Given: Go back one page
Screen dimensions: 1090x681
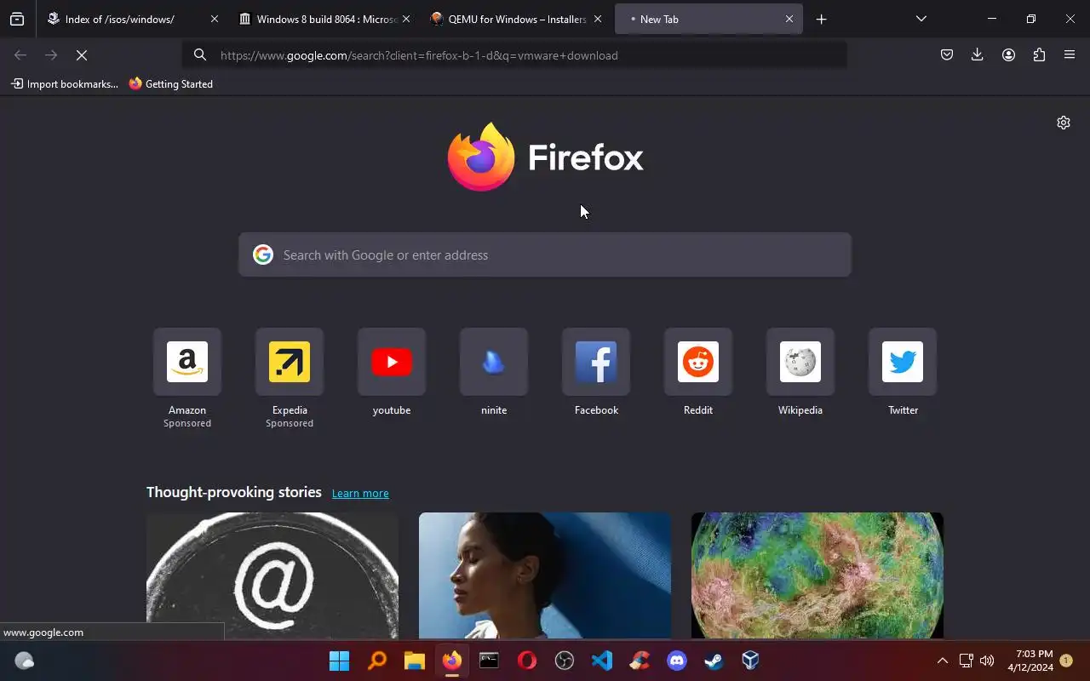Looking at the screenshot, I should pyautogui.click(x=20, y=55).
